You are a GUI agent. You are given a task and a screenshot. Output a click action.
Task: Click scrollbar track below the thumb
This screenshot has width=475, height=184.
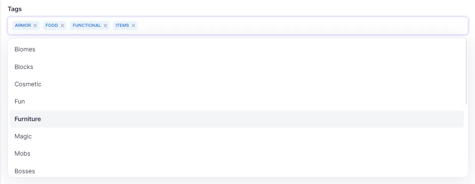point(466,140)
